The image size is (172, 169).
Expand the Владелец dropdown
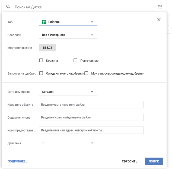coord(68,35)
